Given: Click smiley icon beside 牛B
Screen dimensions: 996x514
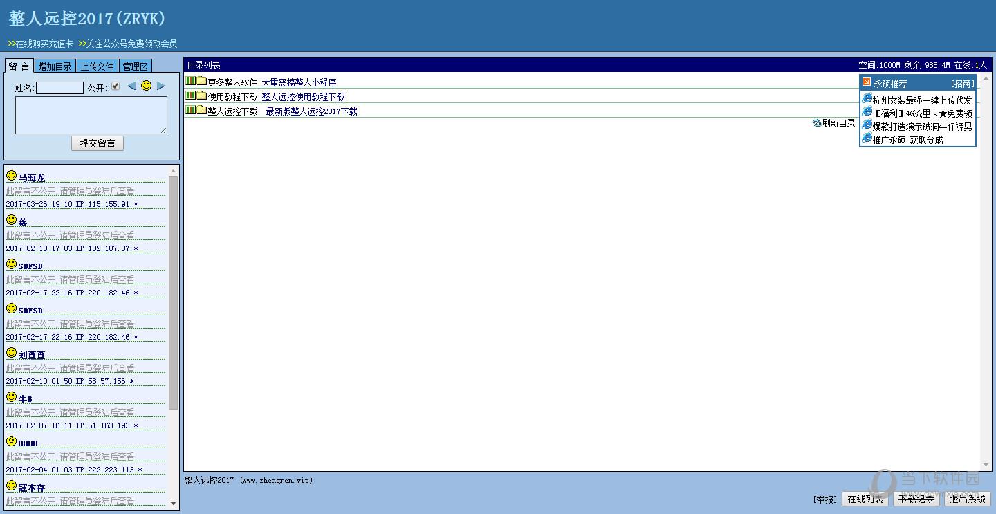Looking at the screenshot, I should (11, 397).
